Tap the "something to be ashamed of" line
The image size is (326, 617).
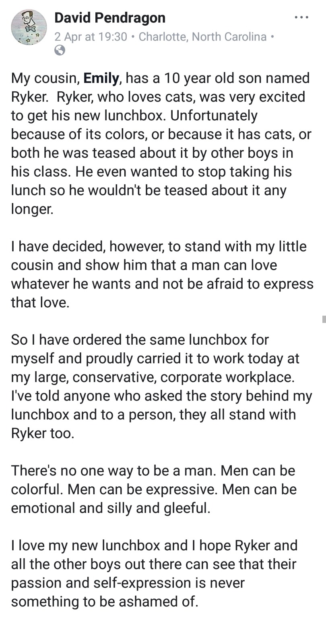[x=105, y=602]
